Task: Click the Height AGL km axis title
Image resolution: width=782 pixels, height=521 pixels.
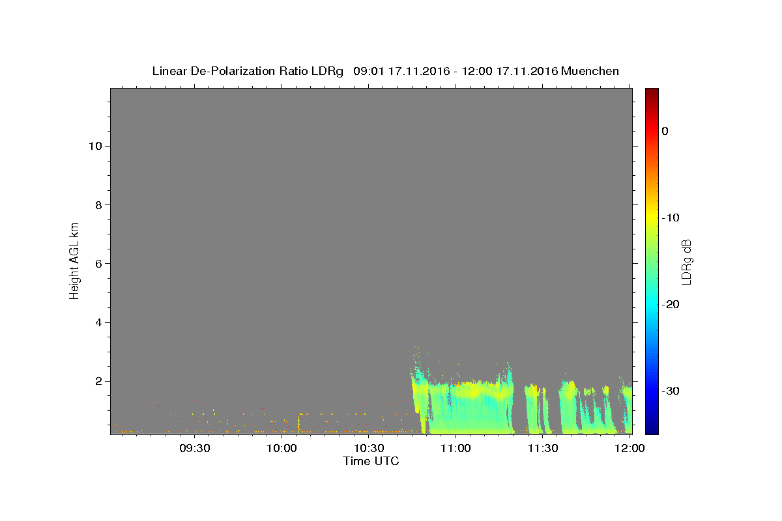Action: click(74, 260)
